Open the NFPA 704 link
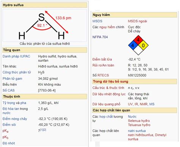This screenshot has height=147, width=180. pyautogui.click(x=100, y=37)
